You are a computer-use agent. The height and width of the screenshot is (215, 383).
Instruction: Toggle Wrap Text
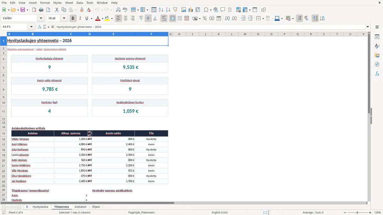click(164, 18)
